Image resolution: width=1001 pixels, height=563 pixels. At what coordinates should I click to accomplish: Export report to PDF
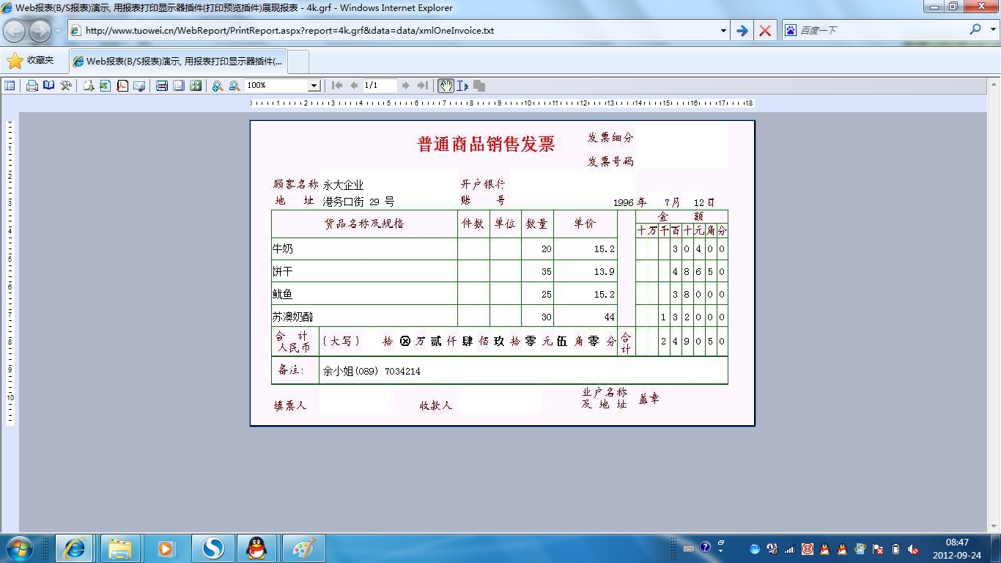tap(122, 86)
